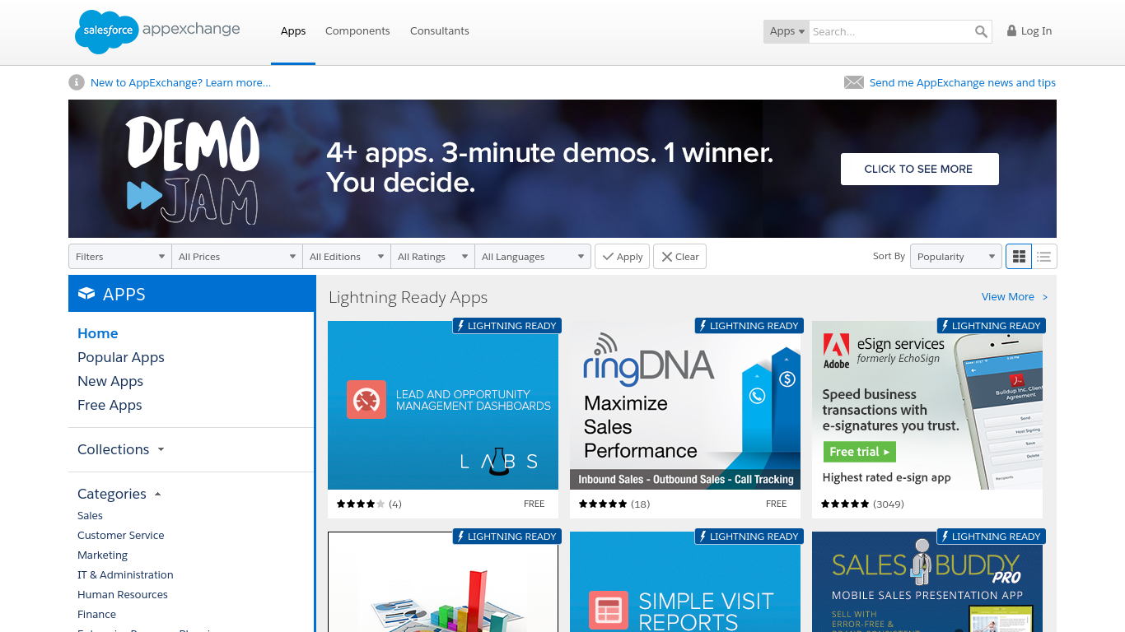Click New to AppExchange? Learn more link

[180, 83]
